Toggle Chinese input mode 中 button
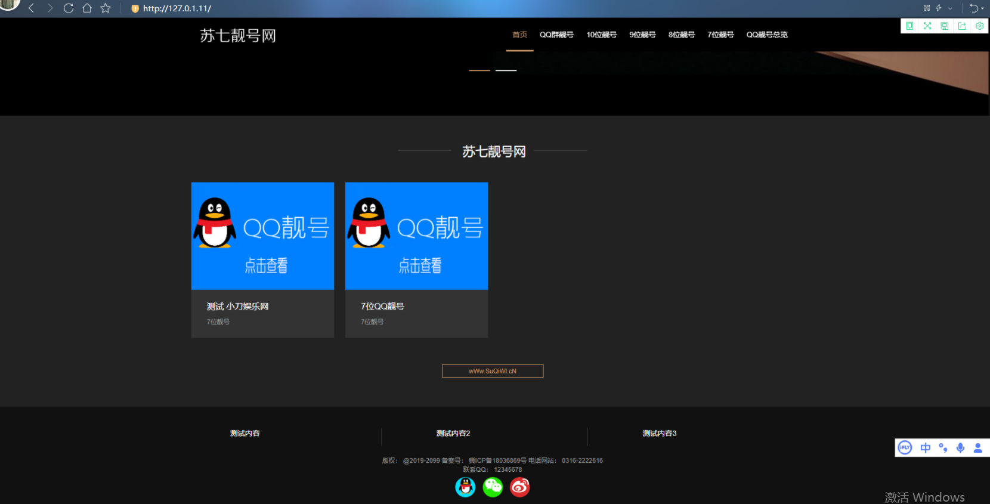Image resolution: width=990 pixels, height=504 pixels. point(925,448)
